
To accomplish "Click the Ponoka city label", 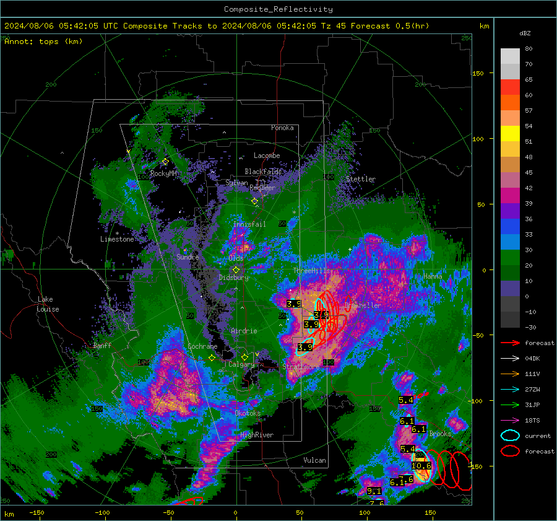I will tap(282, 128).
